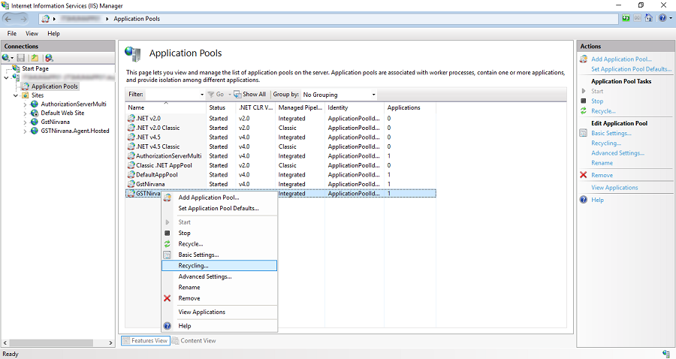Click the Basic Settings icon in the Actions pane
Screen dimensions: 676x359
(x=584, y=133)
